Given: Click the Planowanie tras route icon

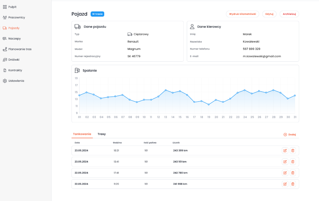Looking at the screenshot, I should point(5,49).
